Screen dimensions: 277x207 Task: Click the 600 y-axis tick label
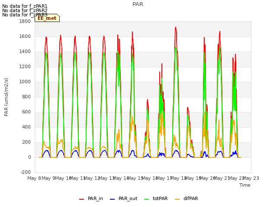26,112
